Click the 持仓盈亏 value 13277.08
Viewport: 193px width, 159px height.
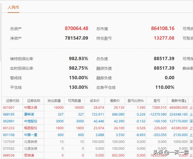[x=164, y=38]
